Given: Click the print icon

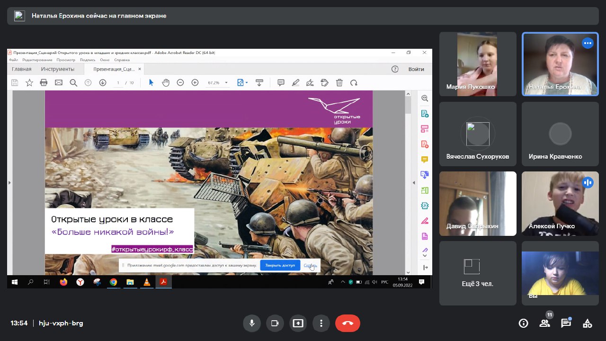Looking at the screenshot, I should pyautogui.click(x=44, y=82).
